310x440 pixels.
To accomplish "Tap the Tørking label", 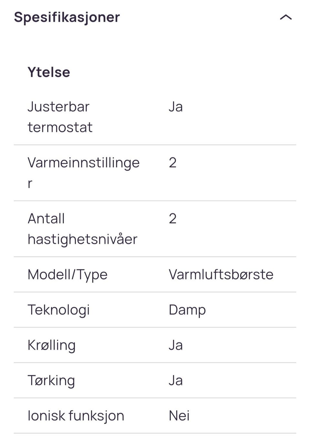I will click(51, 380).
